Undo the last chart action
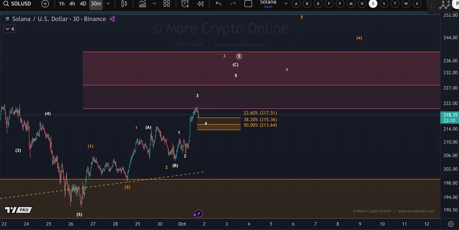459x230 pixels. (218, 4)
